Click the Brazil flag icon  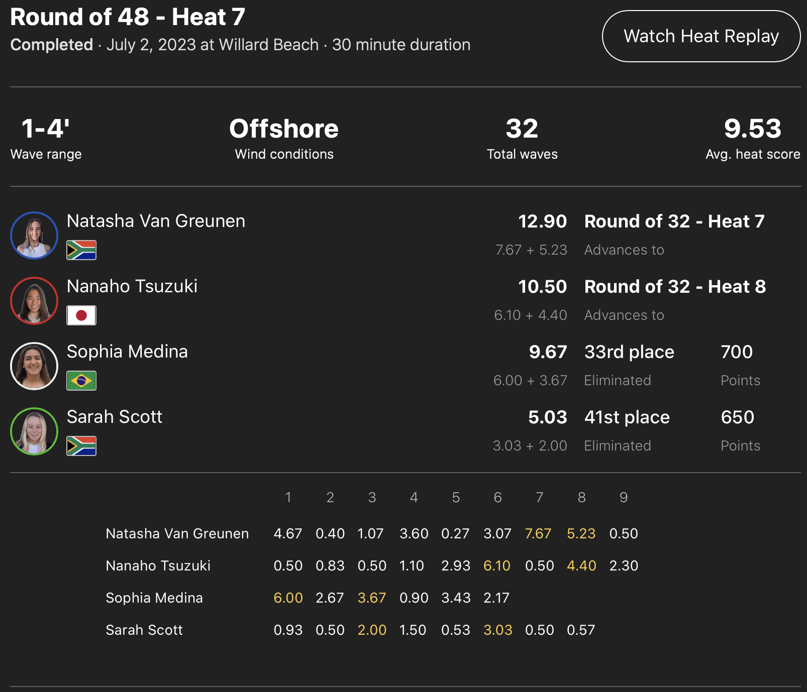pyautogui.click(x=81, y=381)
